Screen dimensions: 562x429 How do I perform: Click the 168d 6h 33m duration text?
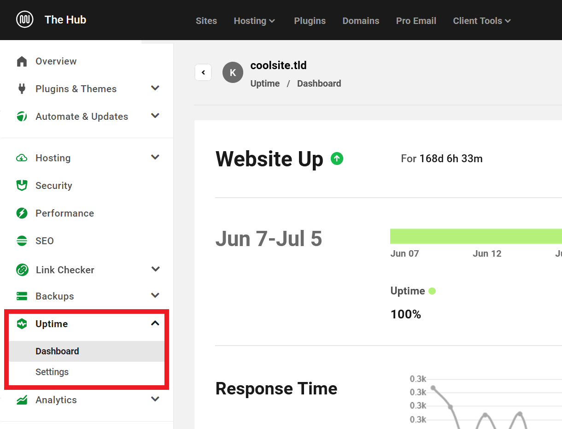point(451,159)
